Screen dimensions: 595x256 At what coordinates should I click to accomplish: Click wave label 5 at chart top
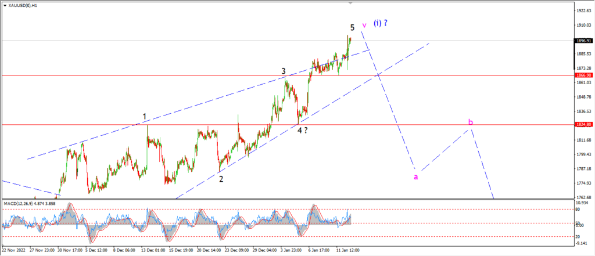[x=353, y=27]
